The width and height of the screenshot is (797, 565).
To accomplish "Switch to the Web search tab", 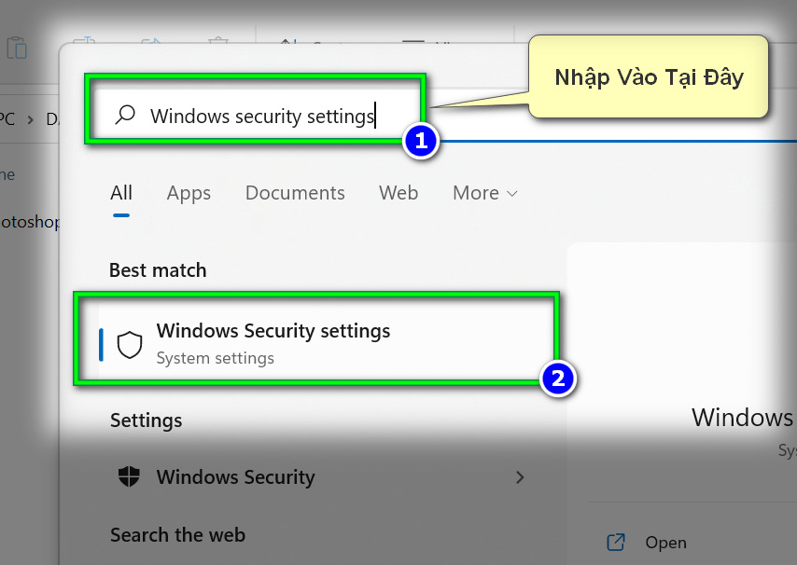I will [x=398, y=193].
